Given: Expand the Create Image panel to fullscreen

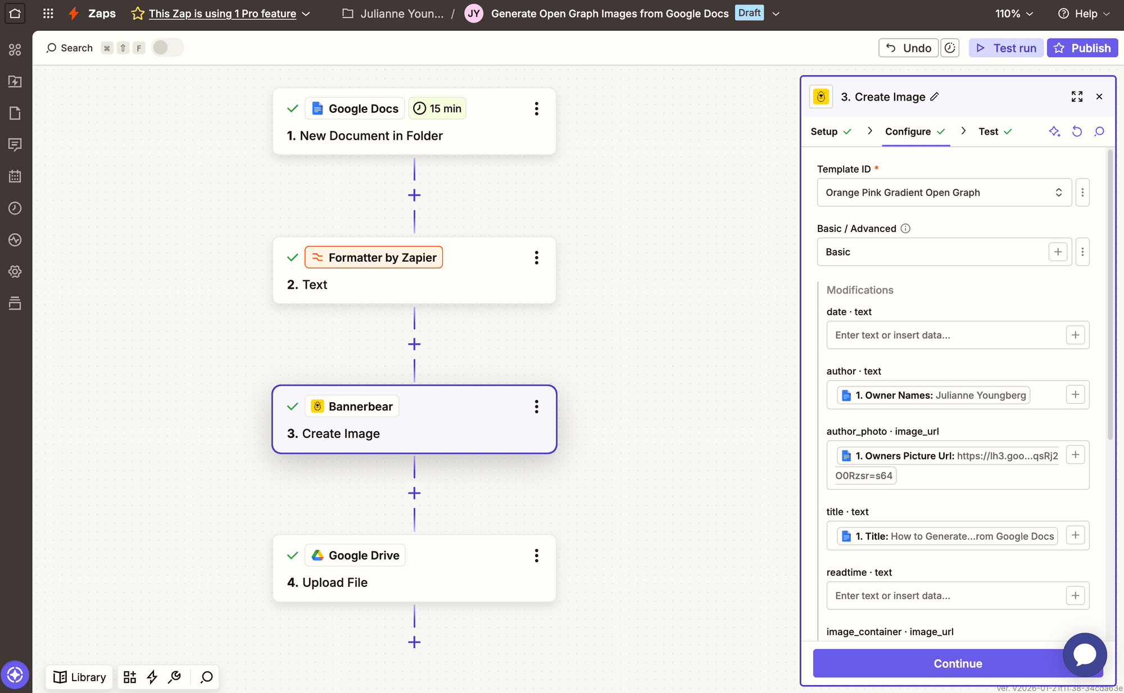Looking at the screenshot, I should click(1077, 97).
